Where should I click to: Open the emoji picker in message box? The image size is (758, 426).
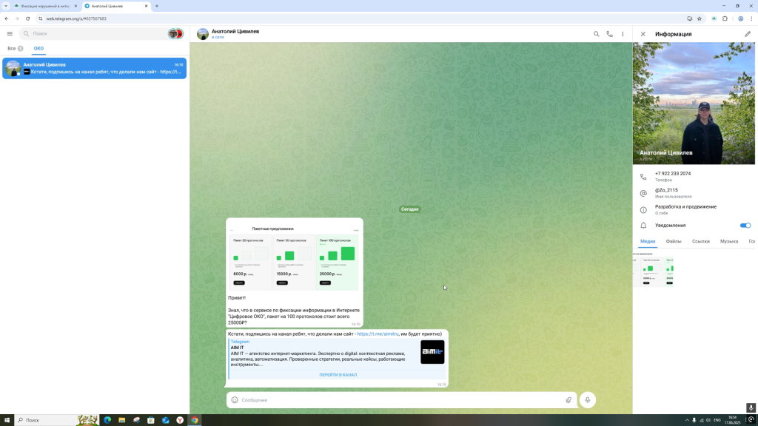tap(235, 400)
